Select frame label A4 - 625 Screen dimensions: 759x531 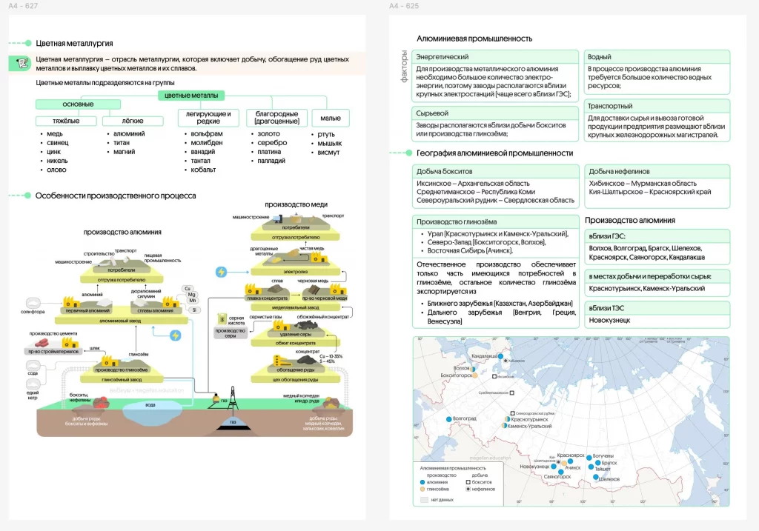click(405, 7)
